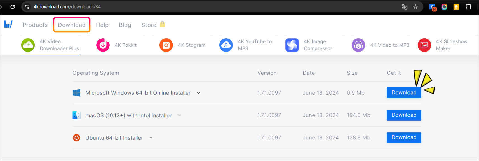Click the 4K YouTube to MP3 icon
The height and width of the screenshot is (161, 479).
(x=226, y=45)
